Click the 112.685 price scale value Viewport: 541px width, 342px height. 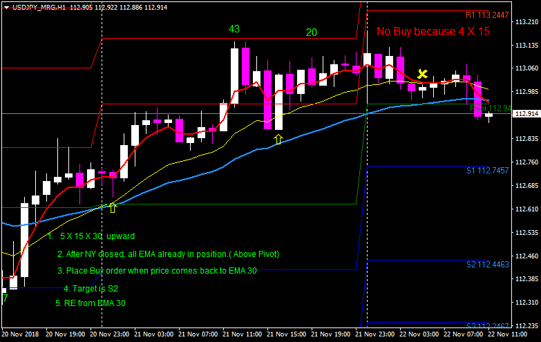click(x=526, y=186)
